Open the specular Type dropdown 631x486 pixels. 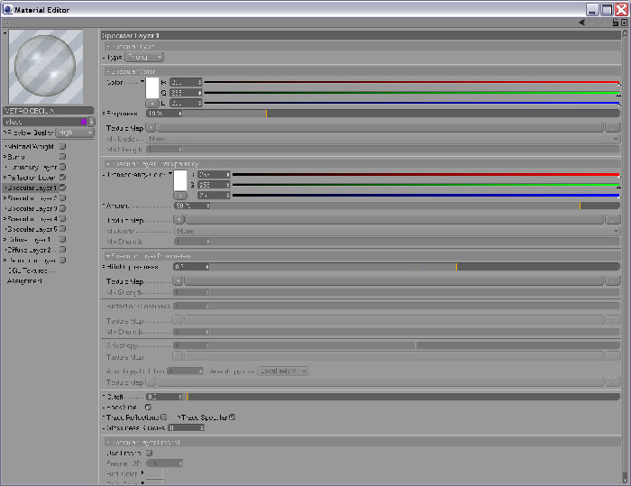point(144,57)
